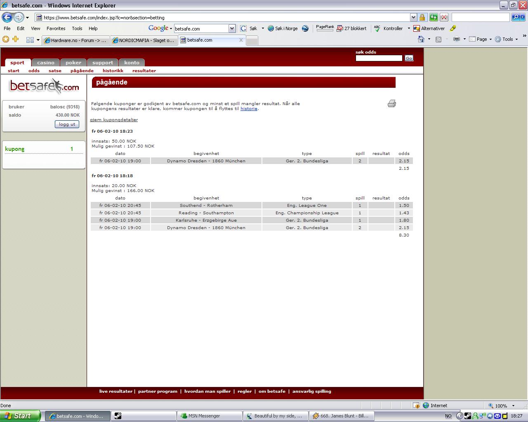
Task: Open the Google logo dropdown menu
Action: click(x=160, y=28)
